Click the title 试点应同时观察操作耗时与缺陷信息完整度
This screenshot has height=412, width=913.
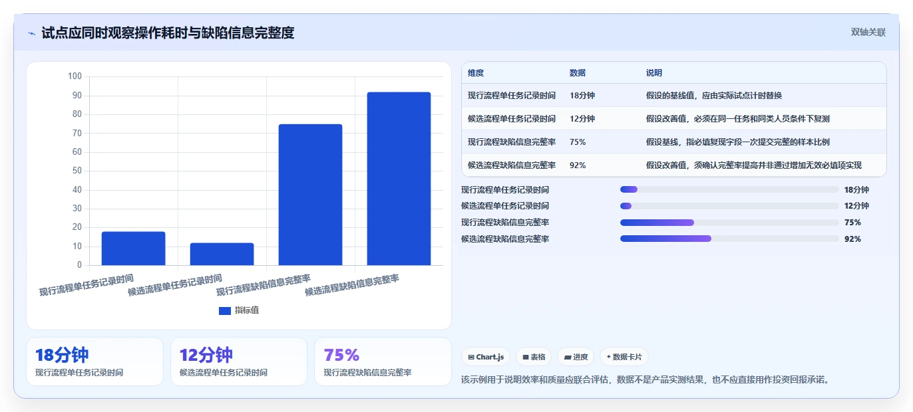coord(168,33)
